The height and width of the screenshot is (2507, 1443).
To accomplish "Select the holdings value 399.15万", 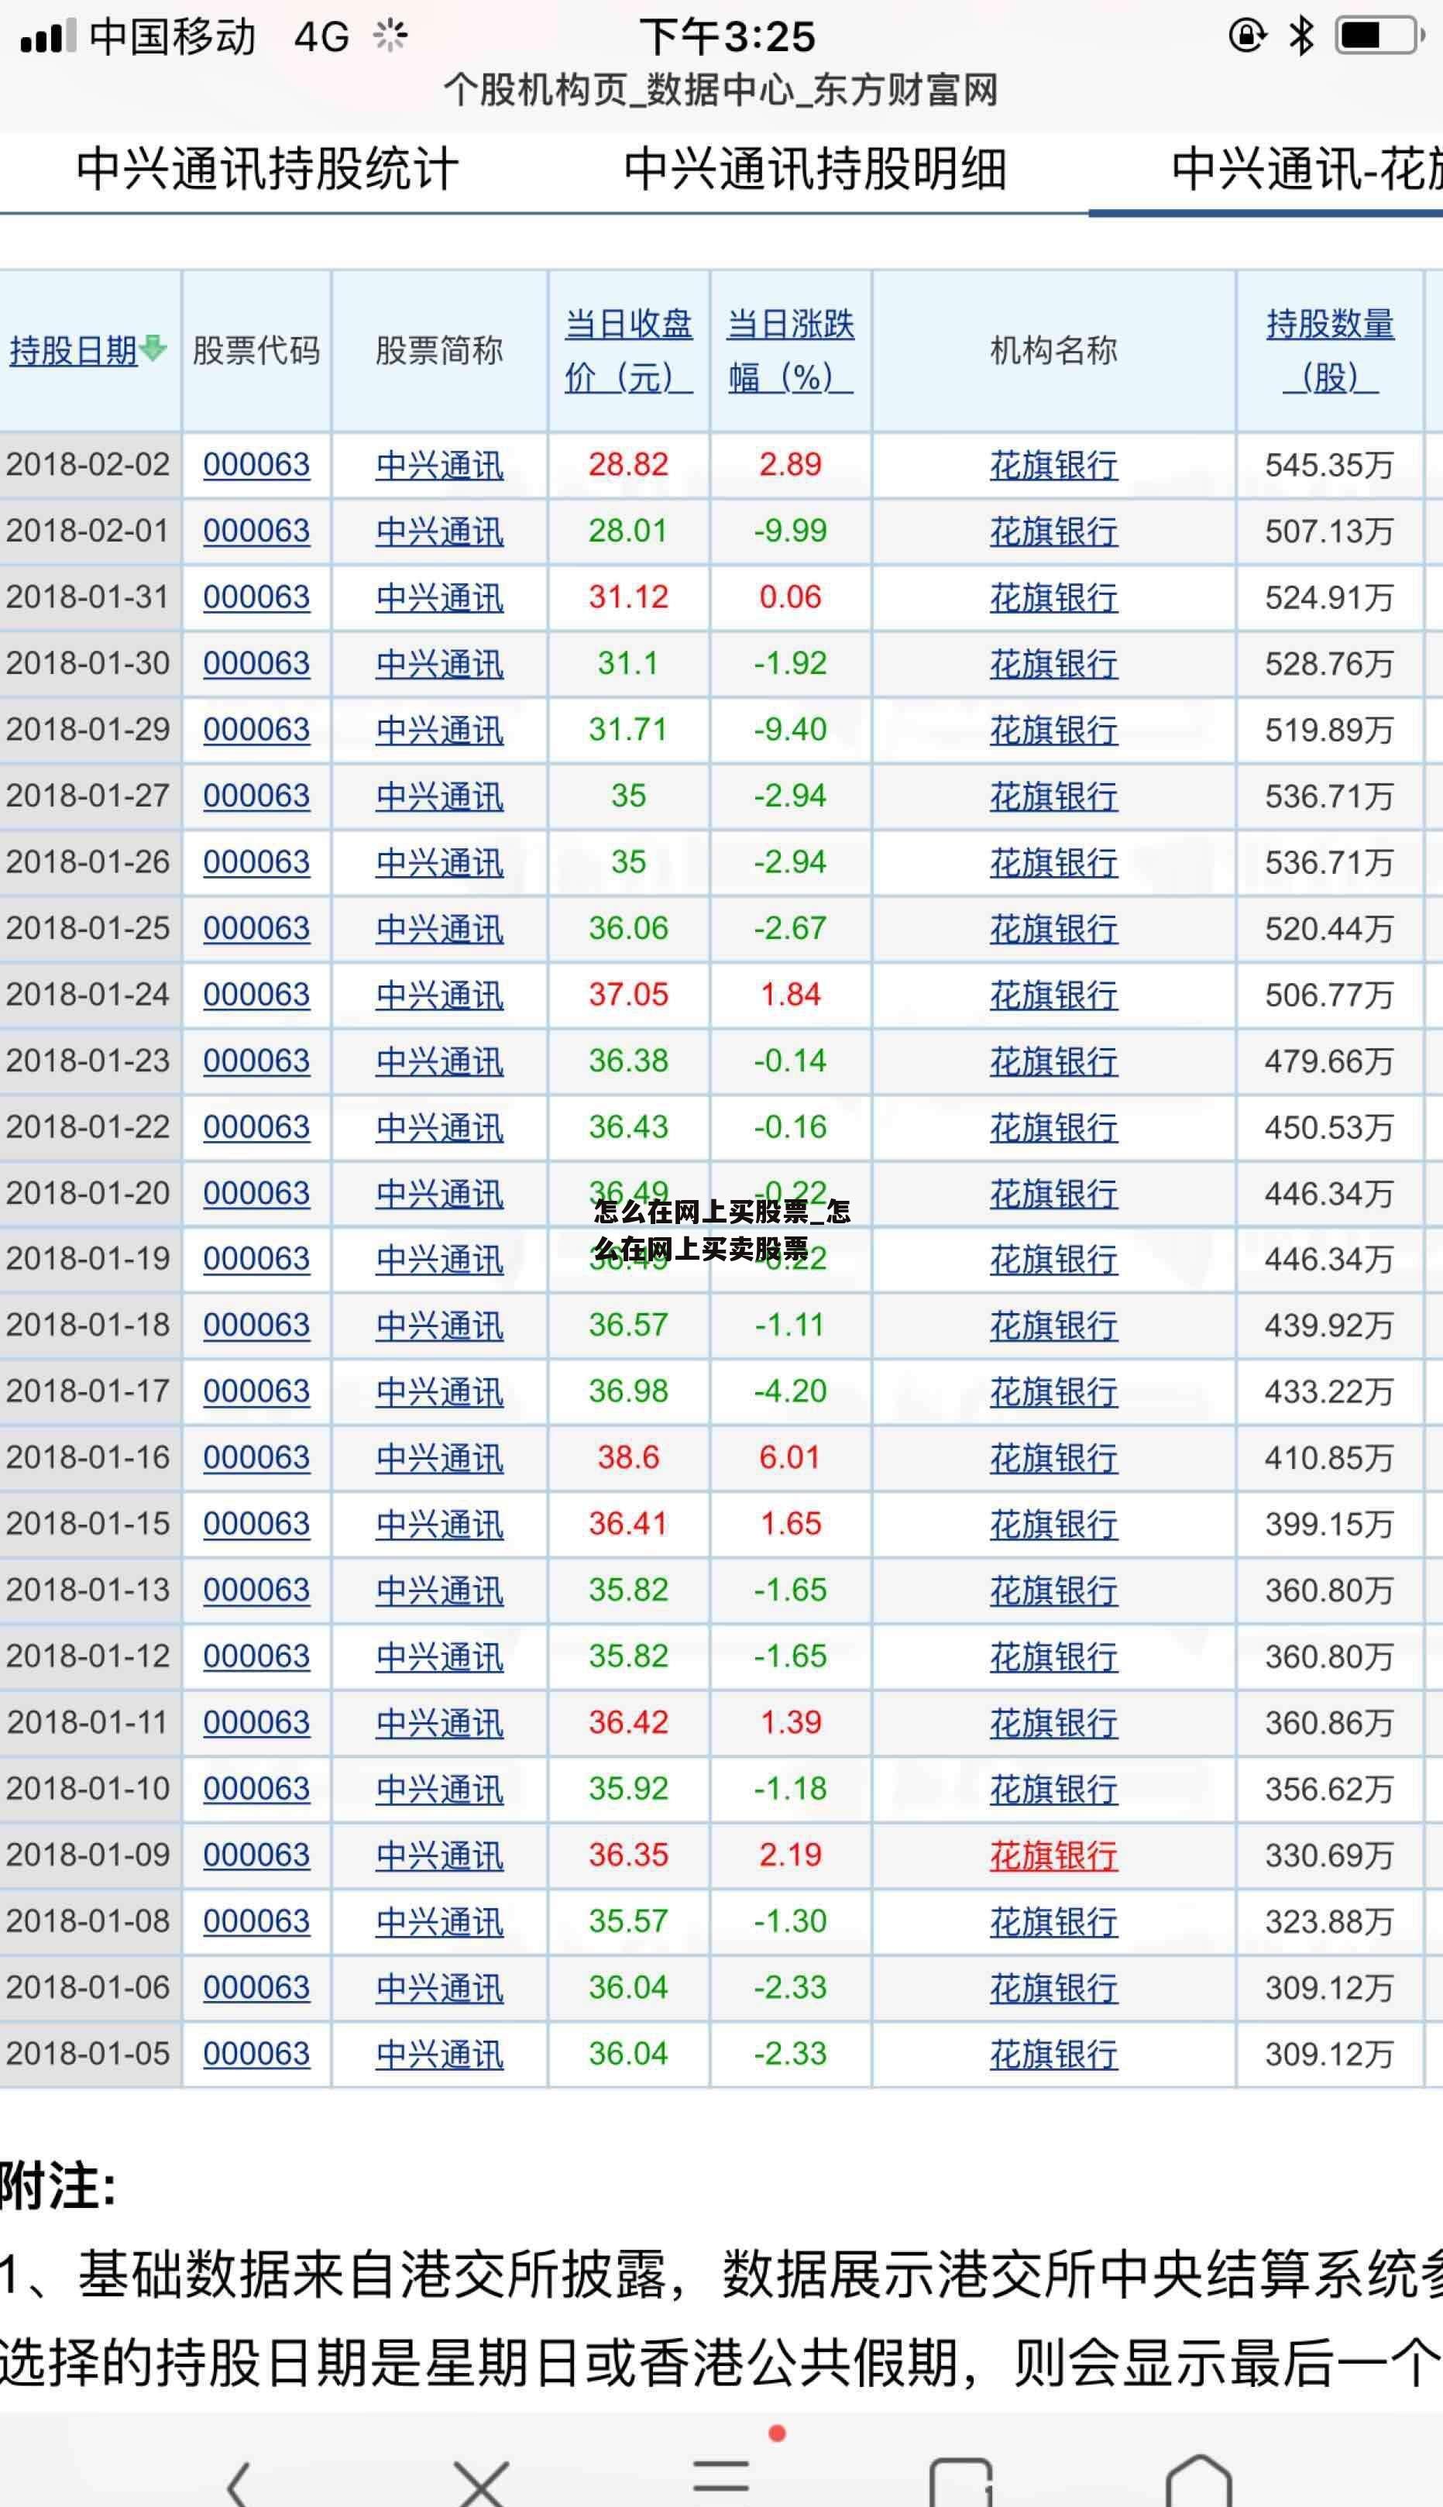I will click(1329, 1525).
